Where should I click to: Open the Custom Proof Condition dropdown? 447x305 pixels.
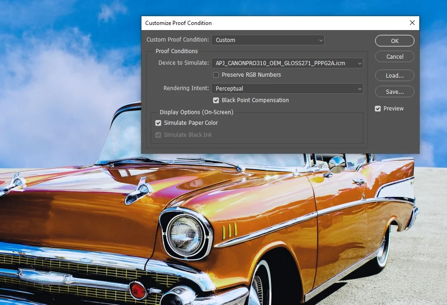click(x=268, y=40)
